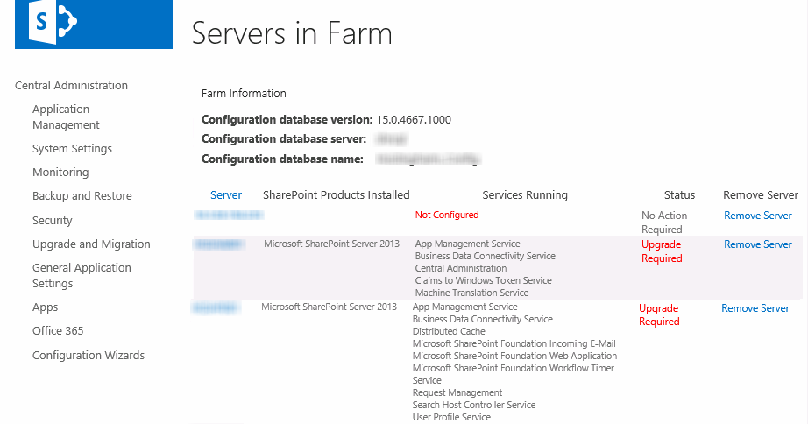The image size is (808, 424).
Task: Click SharePoint Products Installed header
Action: [336, 195]
